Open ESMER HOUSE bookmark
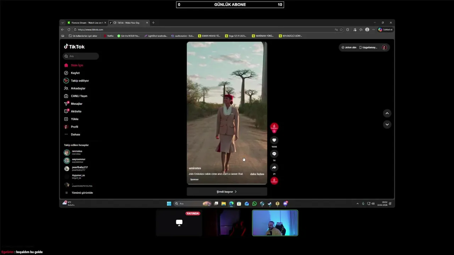The height and width of the screenshot is (255, 454). [x=209, y=36]
